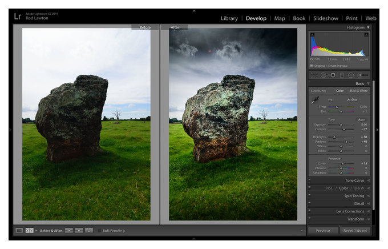
Task: Select the Crop Overlay tool icon
Action: (x=314, y=75)
